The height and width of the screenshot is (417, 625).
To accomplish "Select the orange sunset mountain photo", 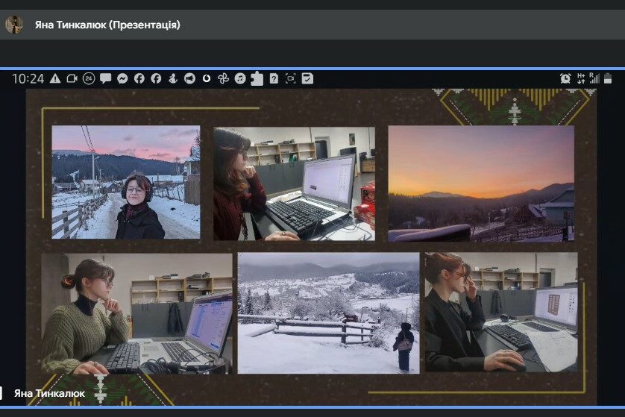I will (x=481, y=183).
